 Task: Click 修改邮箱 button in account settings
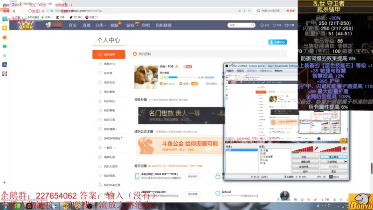pos(193,194)
